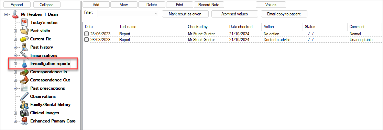Click the Investigation reports flask icon

[x=24, y=64]
